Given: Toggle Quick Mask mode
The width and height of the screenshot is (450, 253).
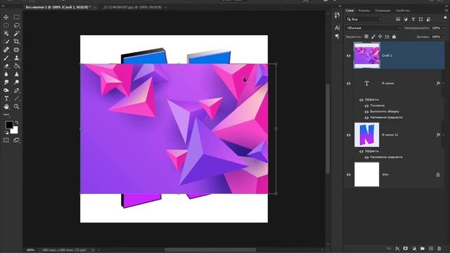Looking at the screenshot, I should [x=6, y=141].
